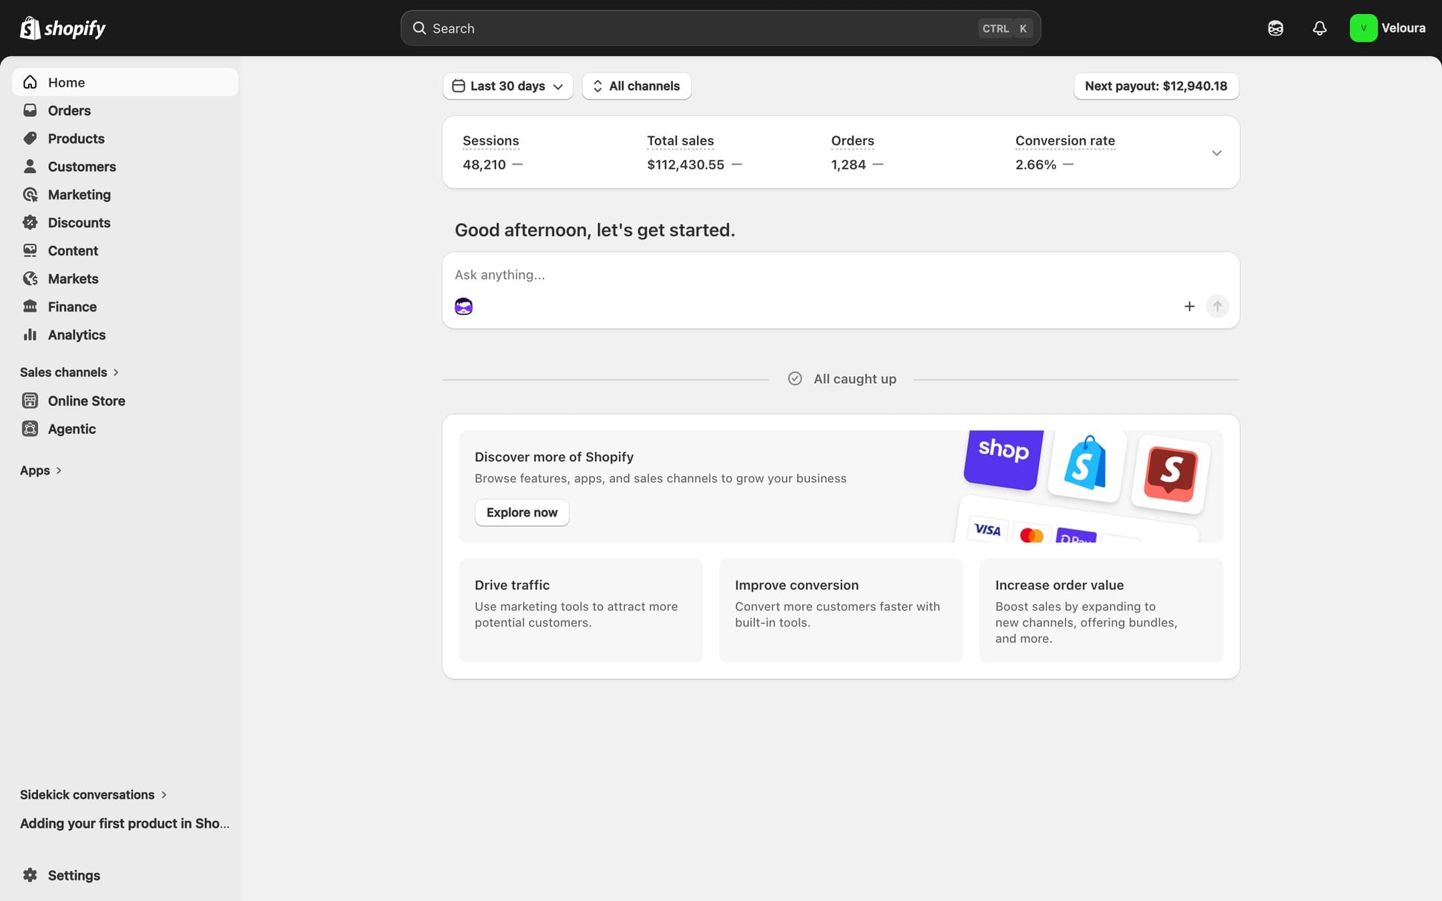The width and height of the screenshot is (1442, 901).
Task: Open the Customers section
Action: pyautogui.click(x=125, y=166)
